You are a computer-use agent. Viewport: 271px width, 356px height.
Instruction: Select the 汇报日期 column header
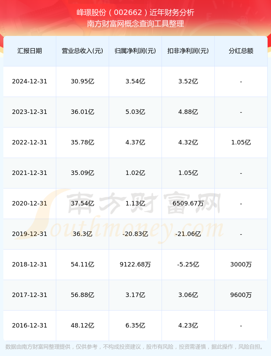click(30, 51)
